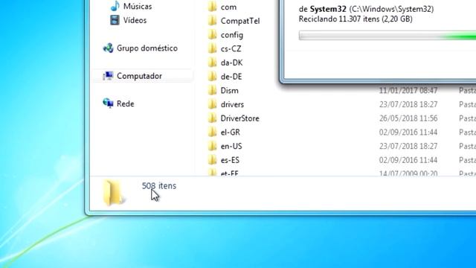Open Músicas library in navigation pane
The height and width of the screenshot is (268, 476).
coord(137,7)
